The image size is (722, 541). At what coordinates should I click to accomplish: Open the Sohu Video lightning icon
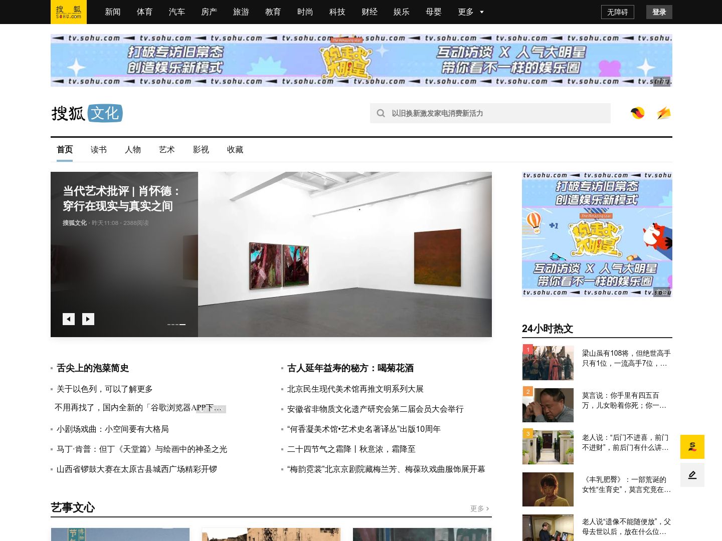664,113
